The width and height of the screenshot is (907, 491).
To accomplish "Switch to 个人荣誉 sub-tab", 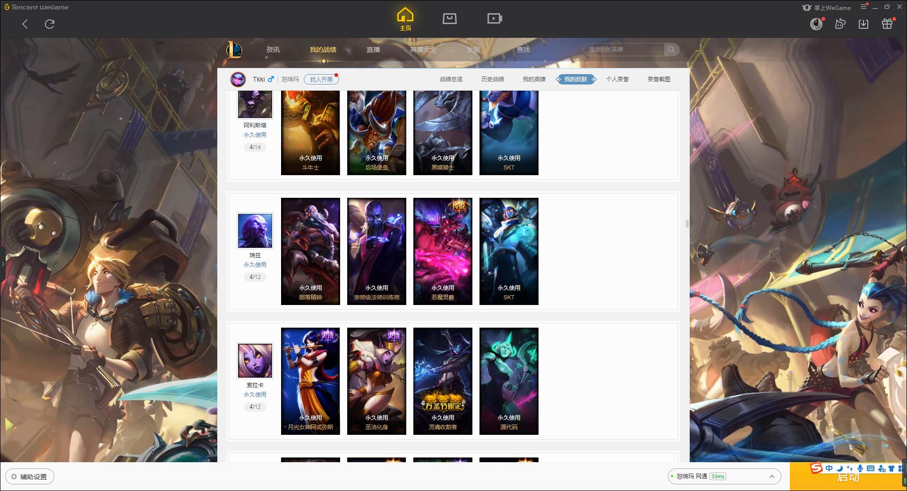I will (617, 79).
